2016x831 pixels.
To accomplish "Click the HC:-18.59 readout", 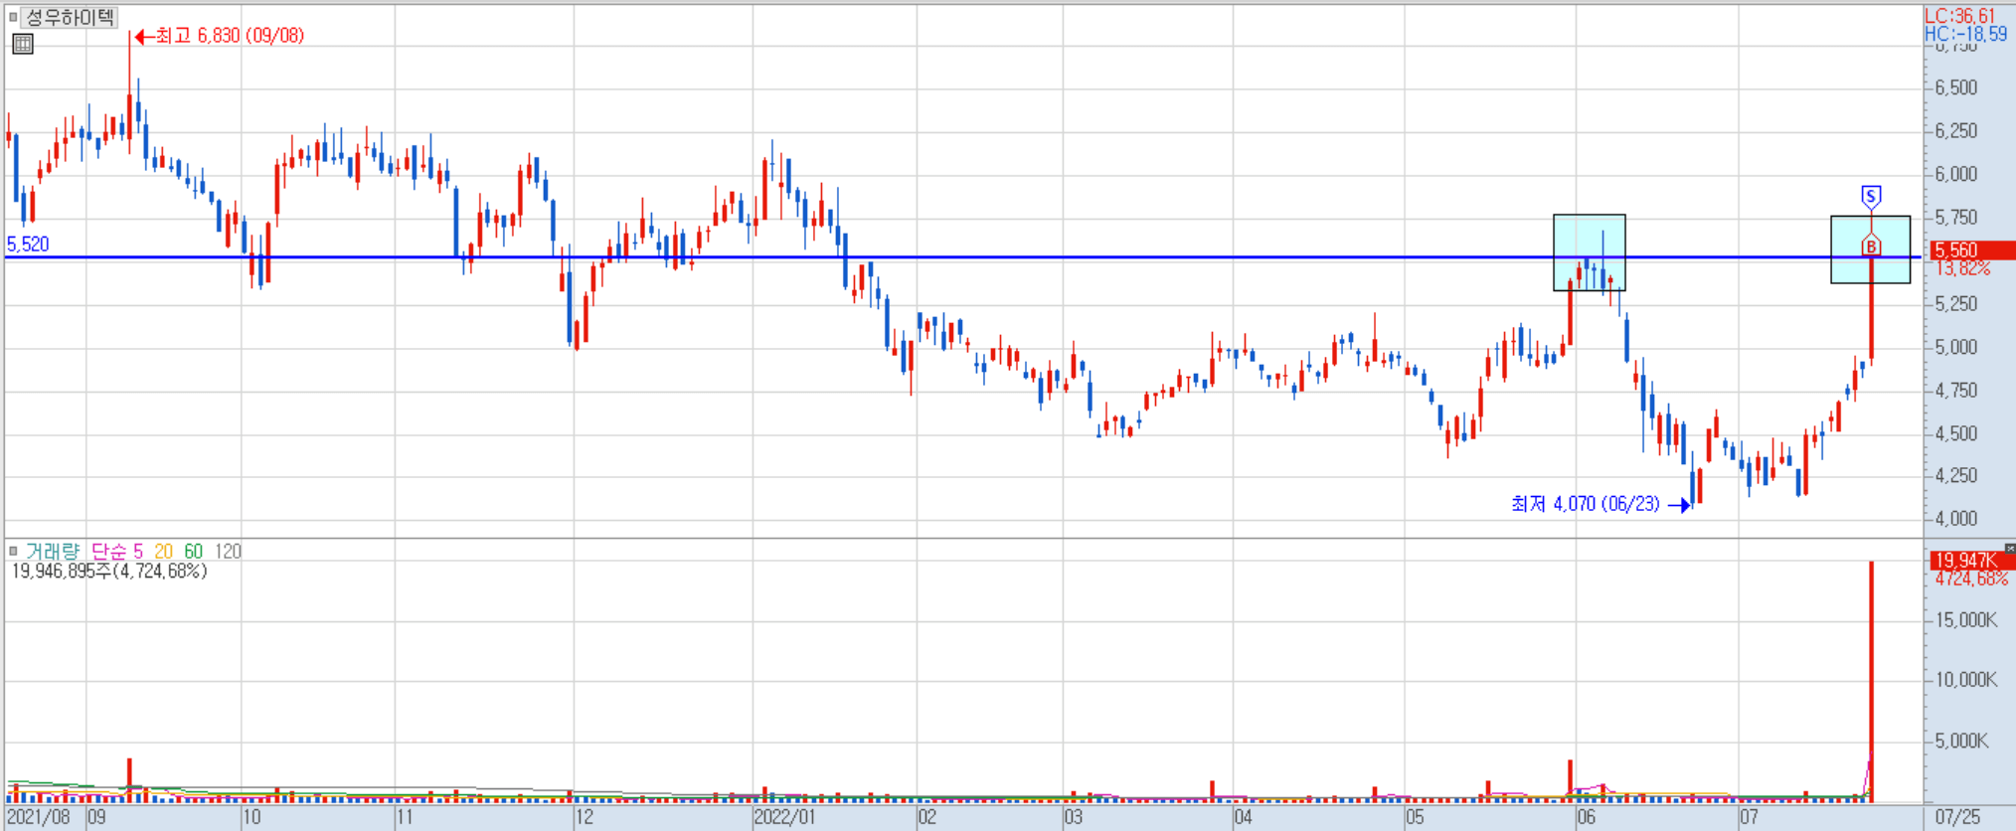I will (1965, 34).
